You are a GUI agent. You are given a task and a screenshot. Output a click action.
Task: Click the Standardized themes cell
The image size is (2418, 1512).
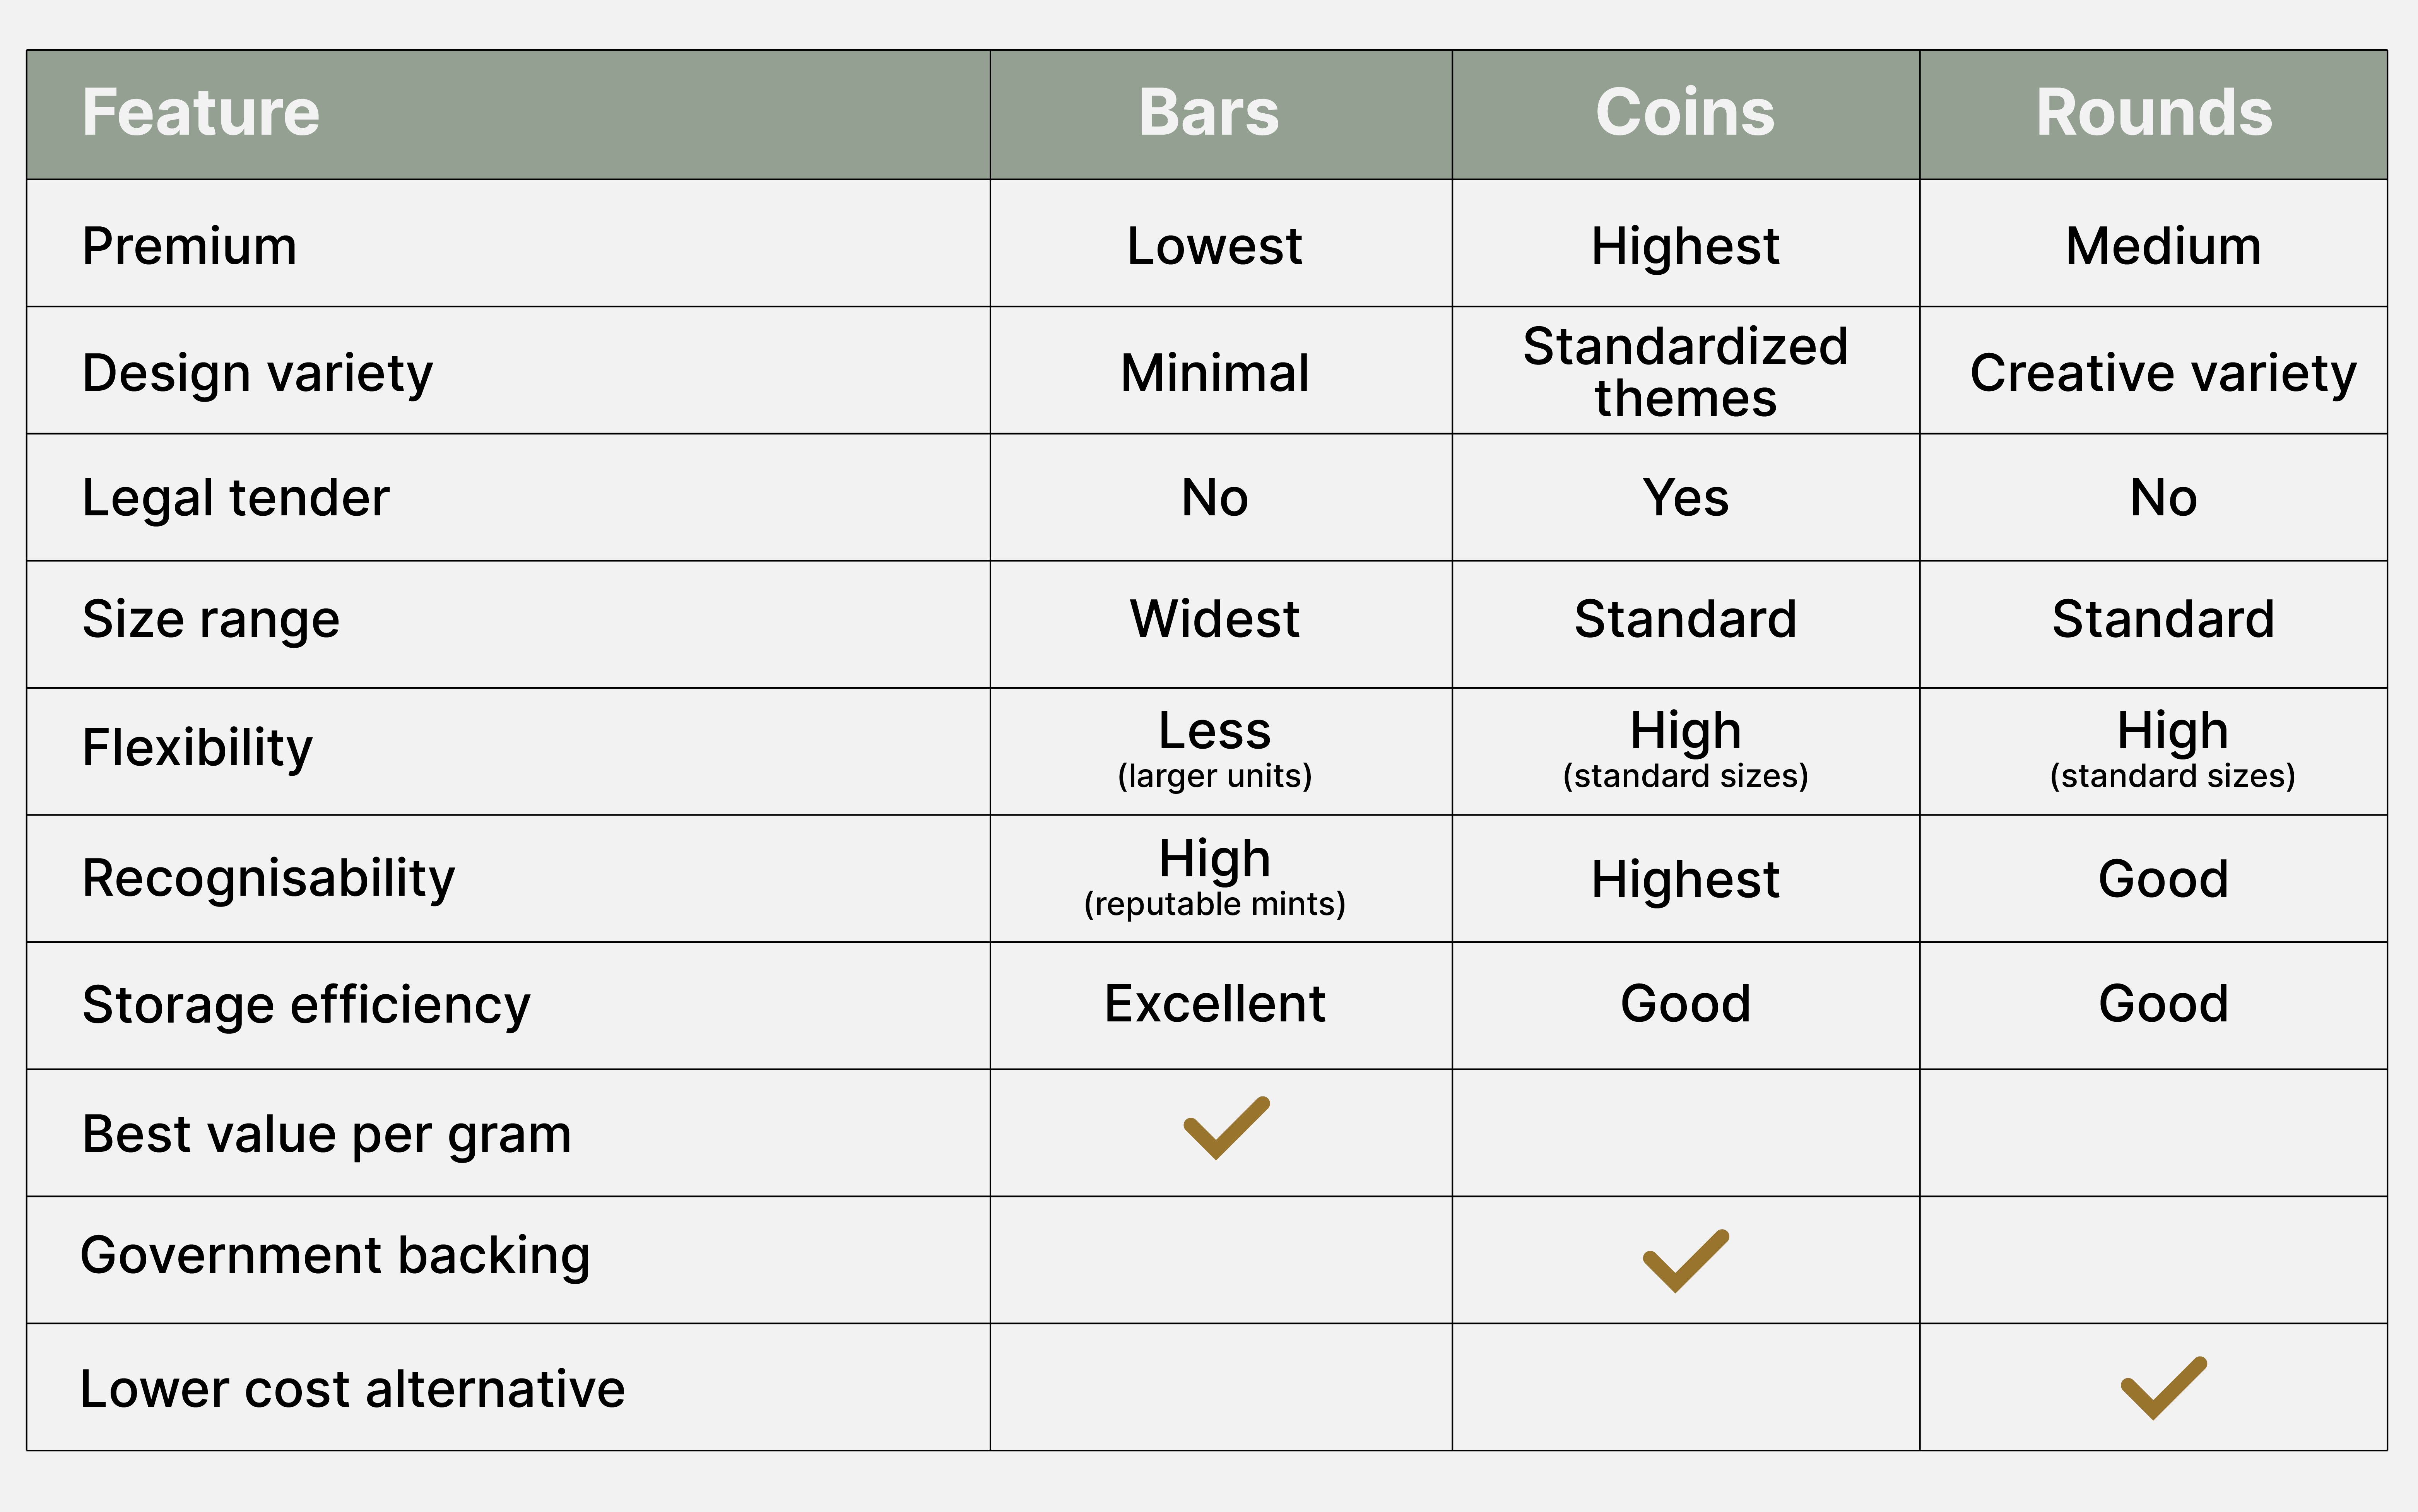point(1685,372)
